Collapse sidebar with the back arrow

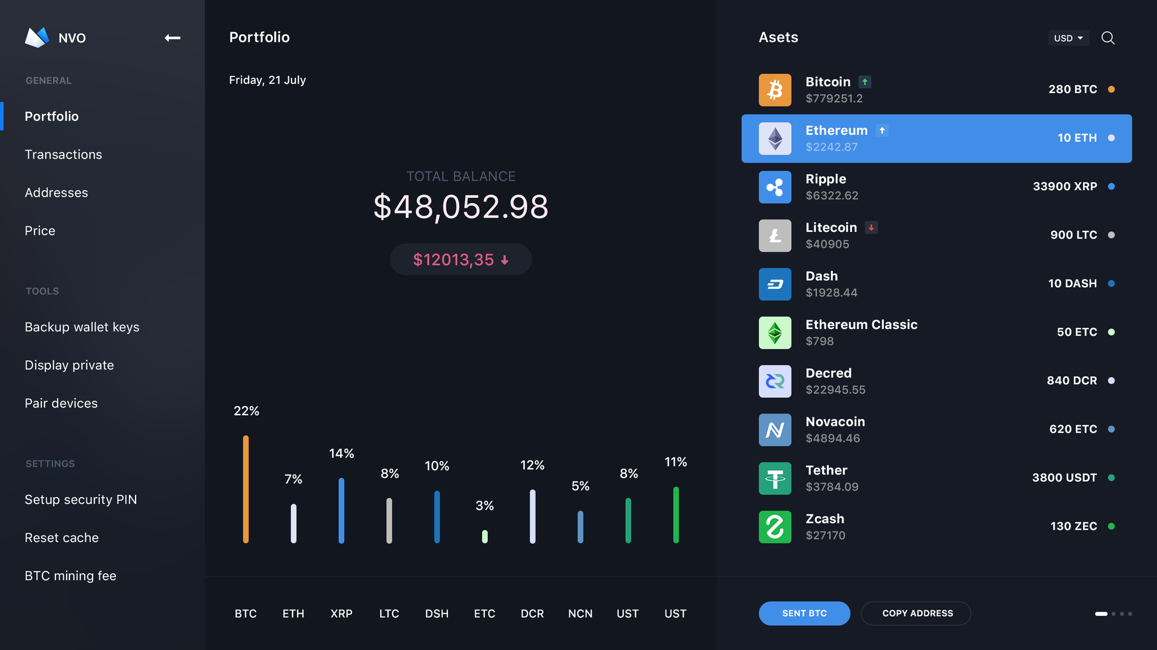172,38
